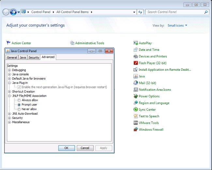This screenshot has height=170, width=212.
Task: Expand the Security tree node
Action: (x=9, y=118)
